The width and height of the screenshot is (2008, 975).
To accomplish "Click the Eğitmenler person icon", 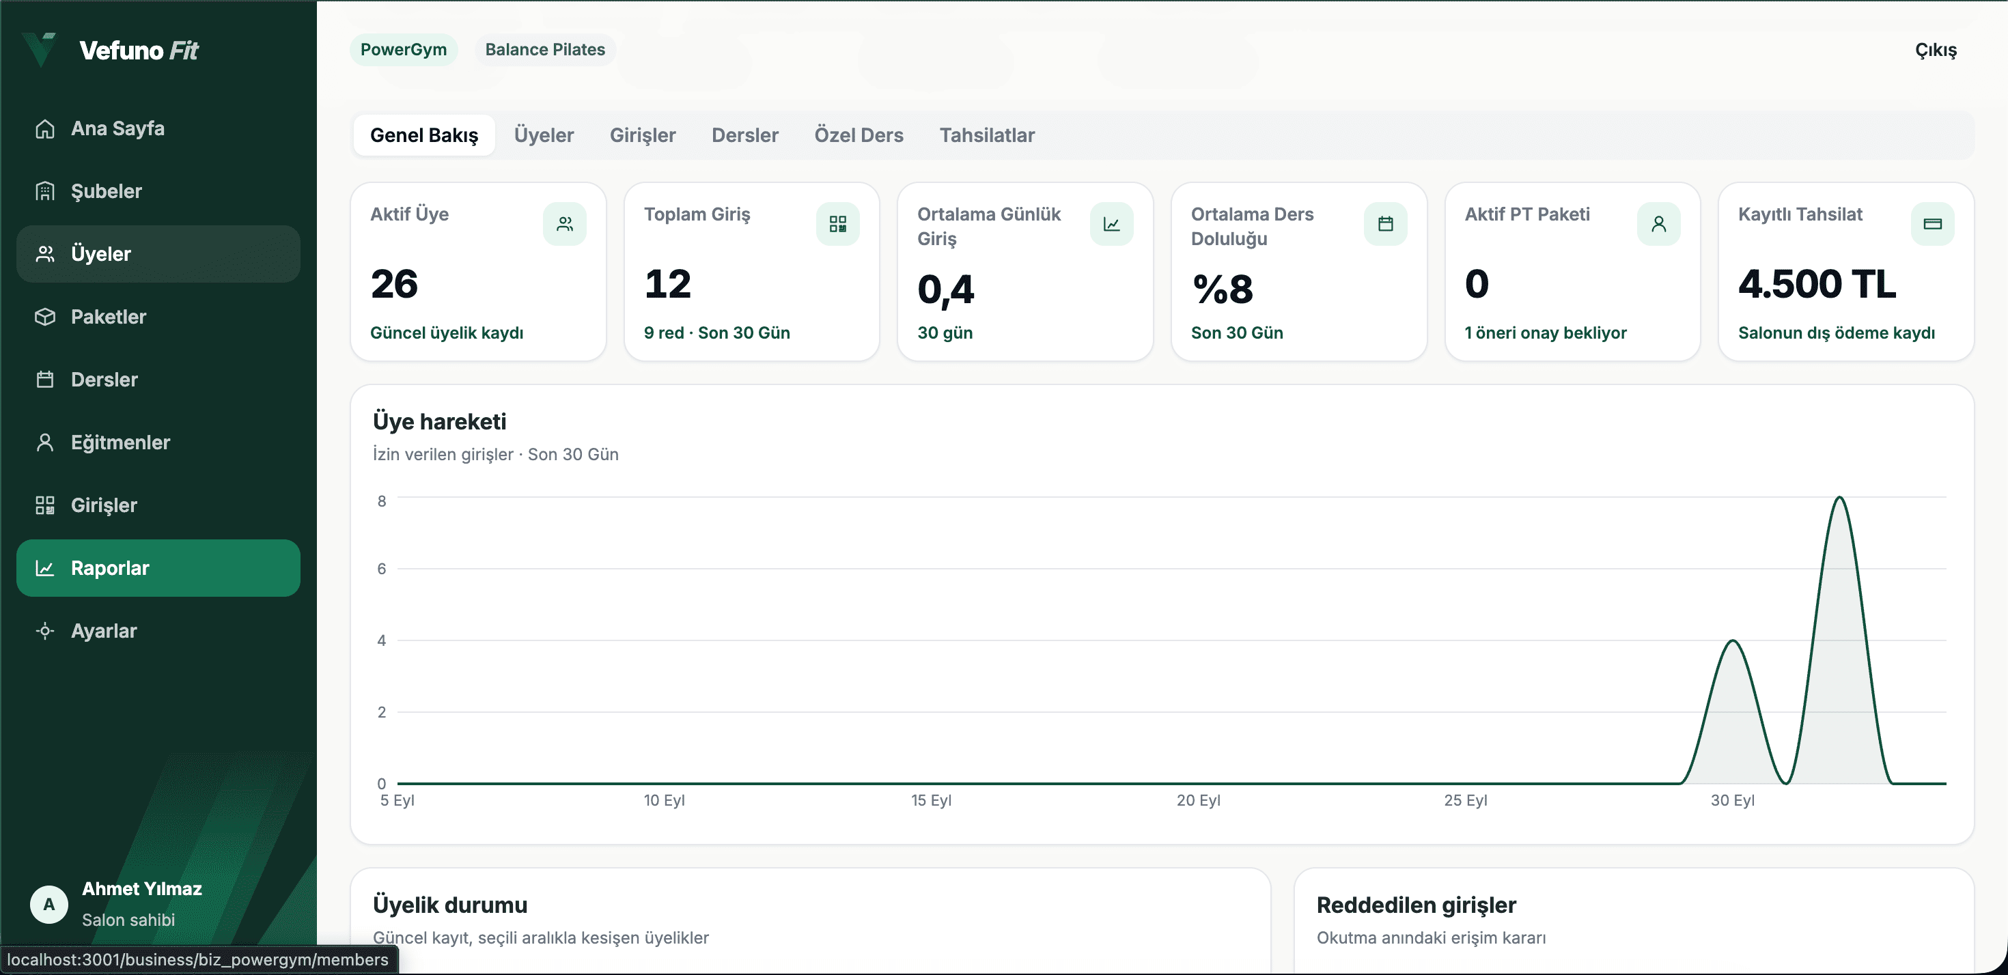I will click(45, 442).
